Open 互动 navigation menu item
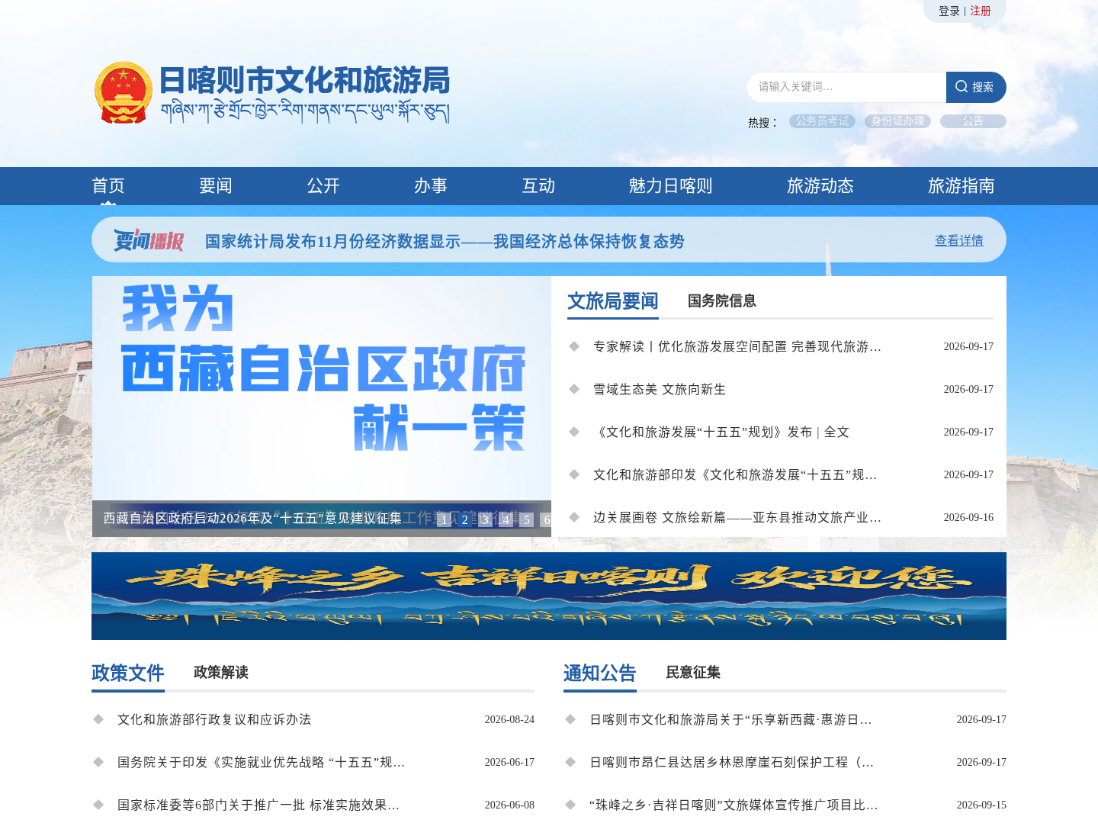1098x839 pixels. [538, 185]
